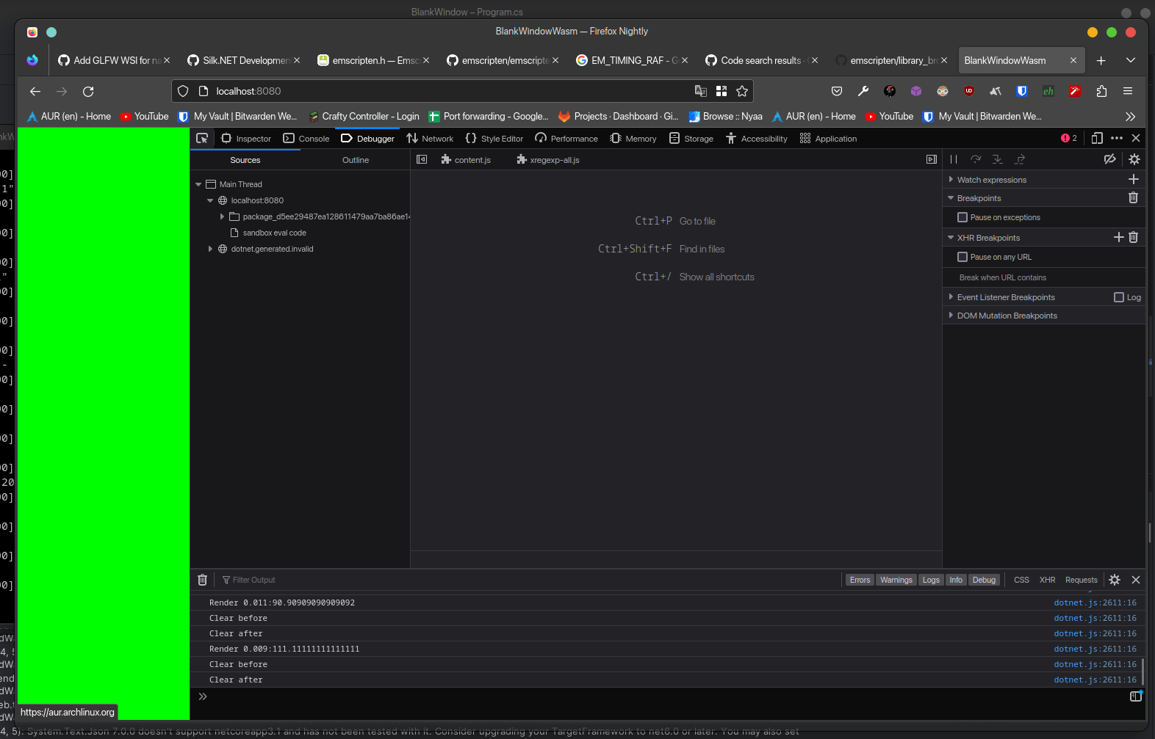The width and height of the screenshot is (1155, 739).
Task: Open the Firefox extensions puzzle icon
Action: tap(1101, 91)
